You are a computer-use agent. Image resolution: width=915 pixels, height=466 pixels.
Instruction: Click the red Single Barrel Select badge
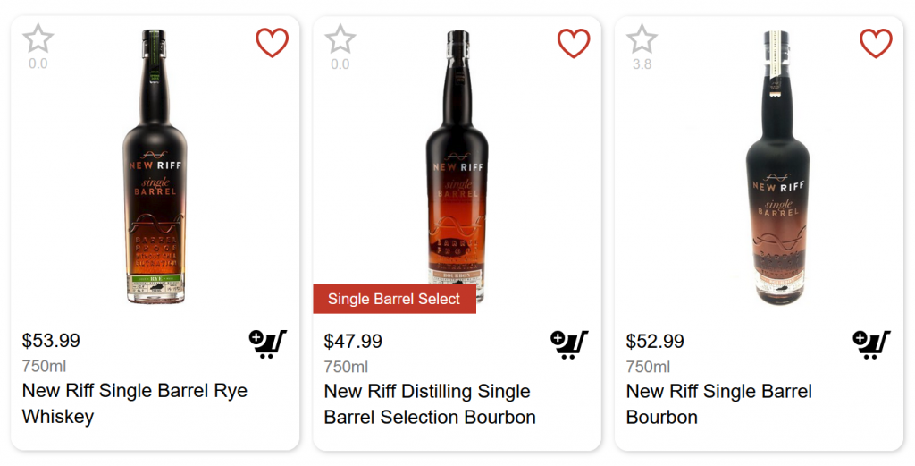coord(394,299)
